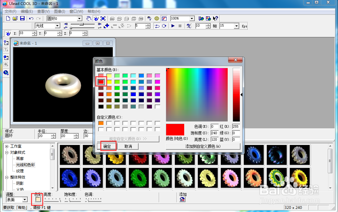Click the X position input field
This screenshot has height=212, width=338.
click(25, 33)
